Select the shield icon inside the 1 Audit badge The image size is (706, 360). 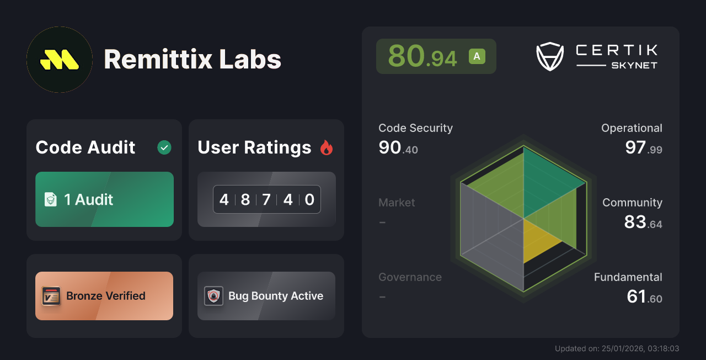51,199
